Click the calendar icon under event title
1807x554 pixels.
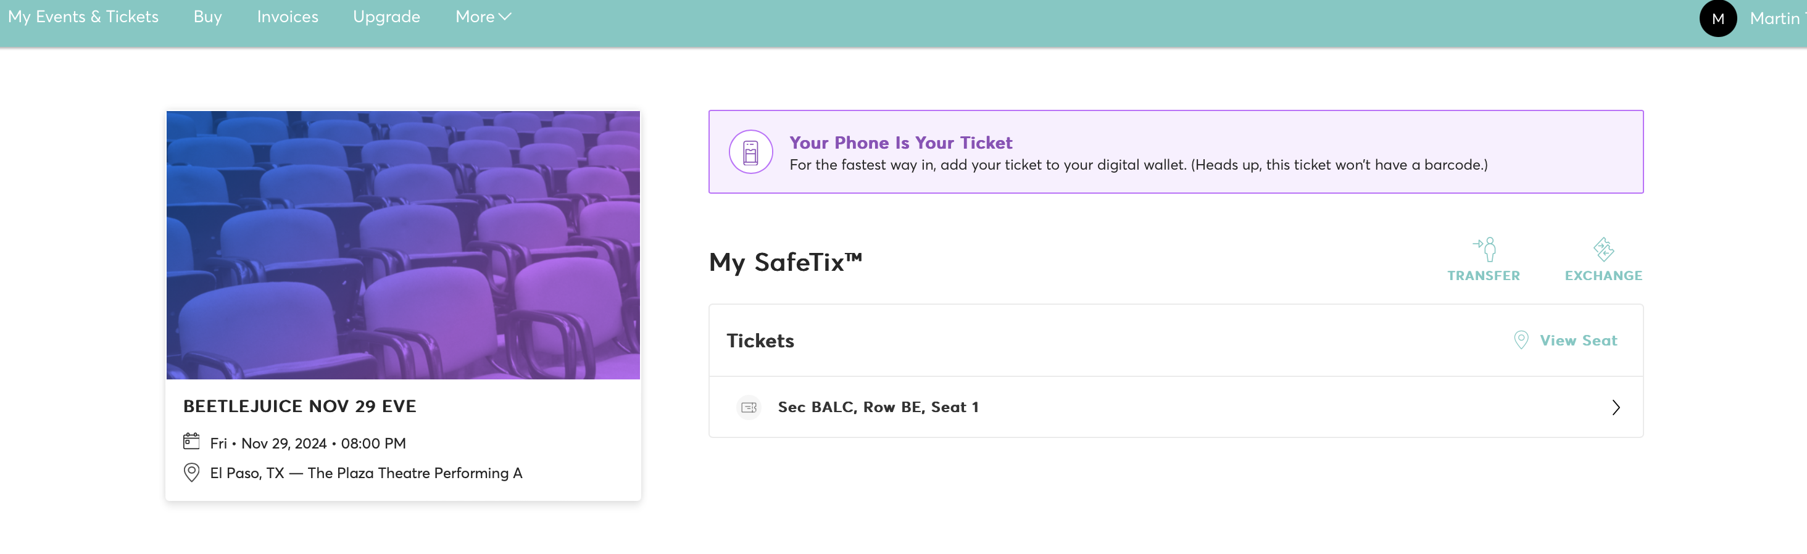tap(191, 441)
